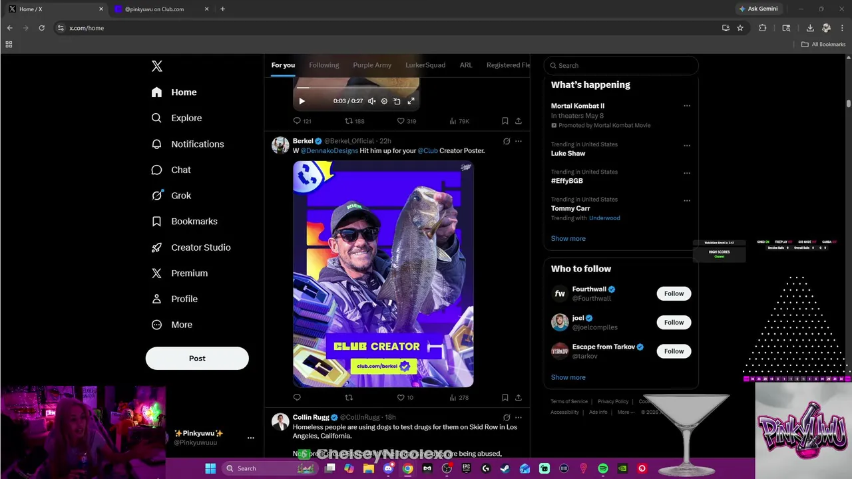Viewport: 852px width, 479px height.
Task: Switch to the LurkerSquad tab
Action: pyautogui.click(x=425, y=65)
